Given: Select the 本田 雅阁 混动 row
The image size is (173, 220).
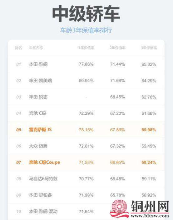Looking at the screenshot, I should point(86,211).
